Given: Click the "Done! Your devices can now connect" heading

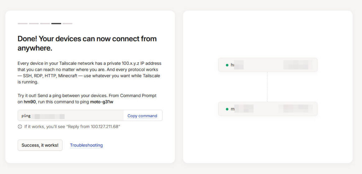Looking at the screenshot, I should pyautogui.click(x=87, y=43).
